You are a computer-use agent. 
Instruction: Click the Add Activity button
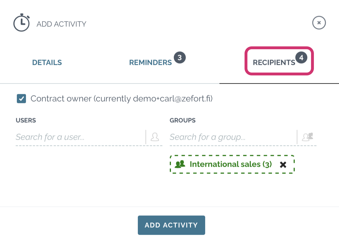click(171, 225)
